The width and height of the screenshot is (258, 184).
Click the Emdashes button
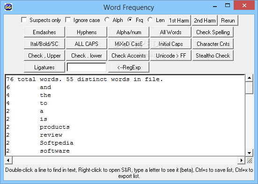coord(44,32)
